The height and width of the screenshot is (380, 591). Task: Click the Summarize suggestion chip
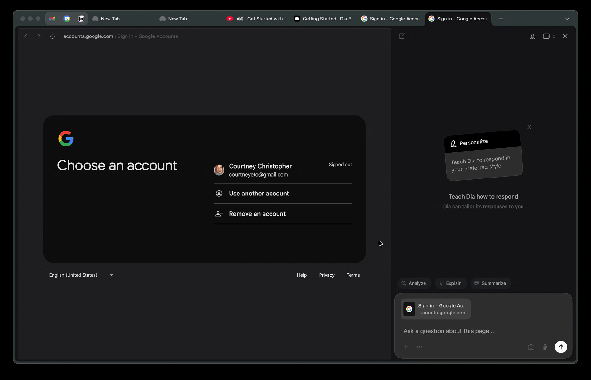(x=490, y=283)
